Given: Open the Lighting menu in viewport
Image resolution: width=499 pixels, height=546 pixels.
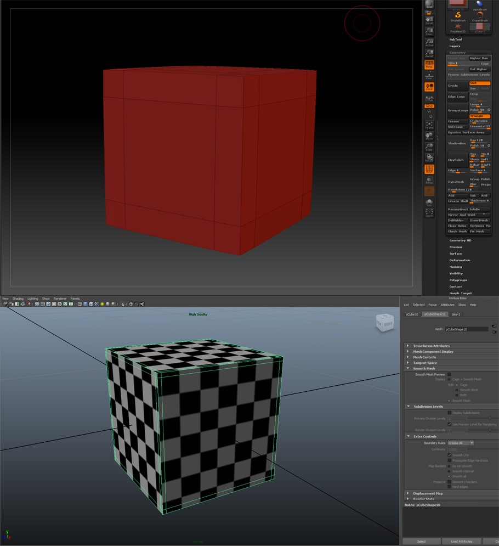Looking at the screenshot, I should click(x=33, y=299).
